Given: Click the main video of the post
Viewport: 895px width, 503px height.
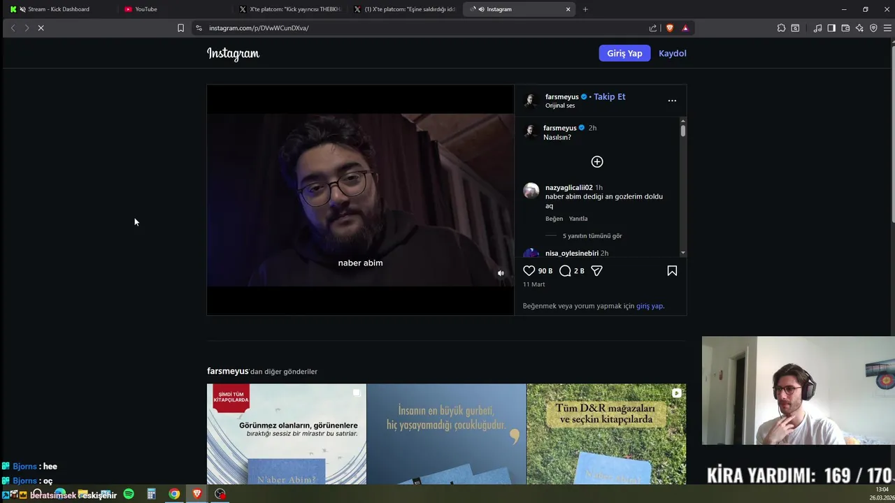Looking at the screenshot, I should (360, 200).
